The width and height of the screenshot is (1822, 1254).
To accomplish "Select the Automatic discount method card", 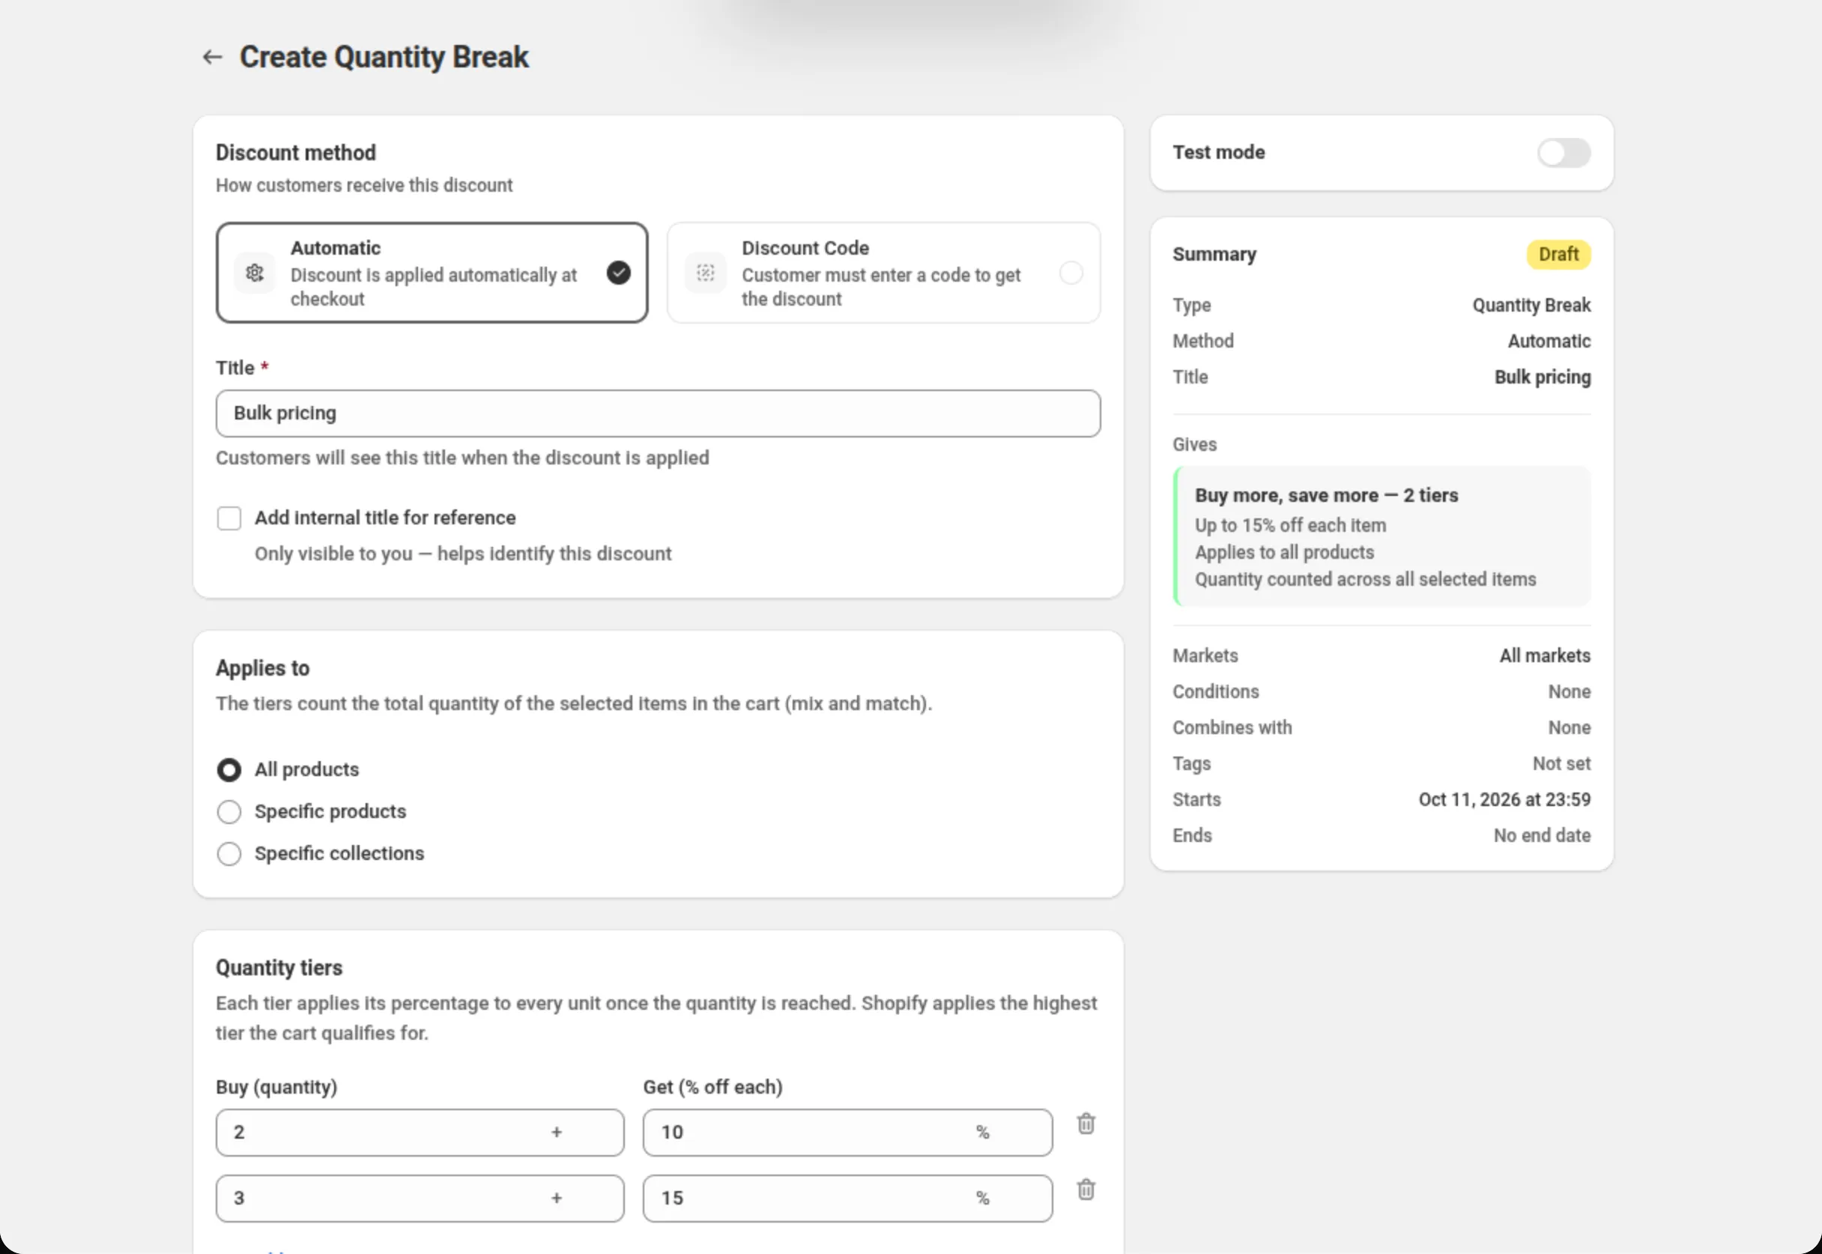I will [x=432, y=273].
